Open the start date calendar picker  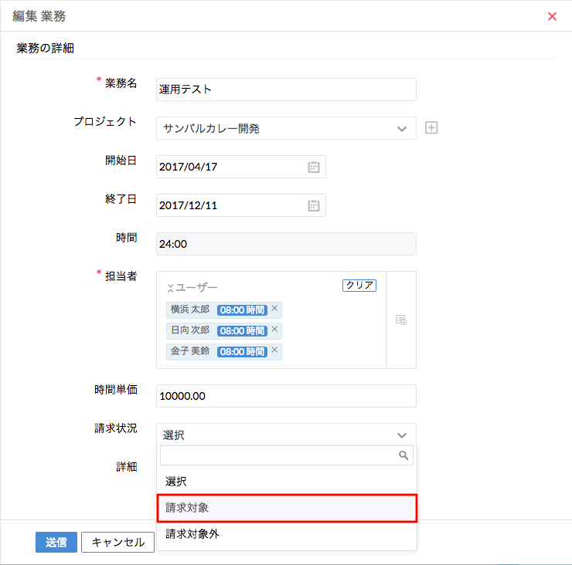coord(314,167)
